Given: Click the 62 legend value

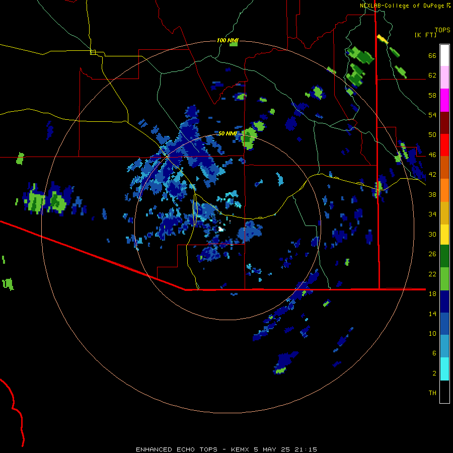Looking at the screenshot, I should (x=432, y=75).
